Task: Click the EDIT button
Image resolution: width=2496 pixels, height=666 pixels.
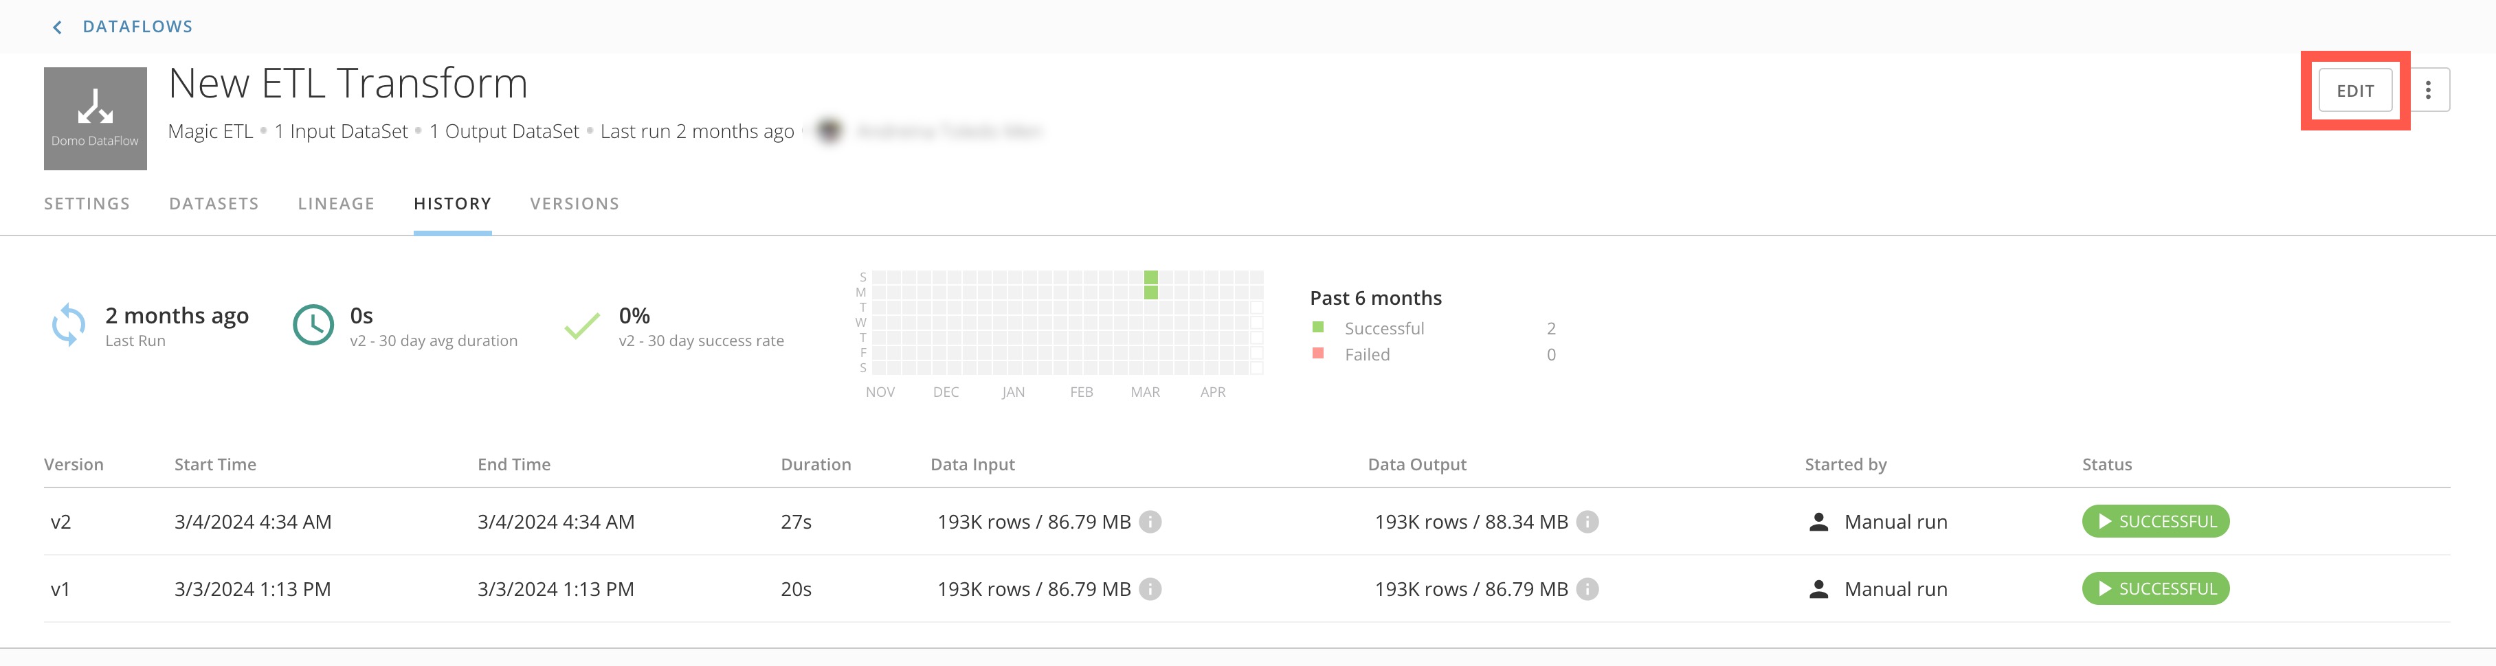Action: click(2356, 89)
